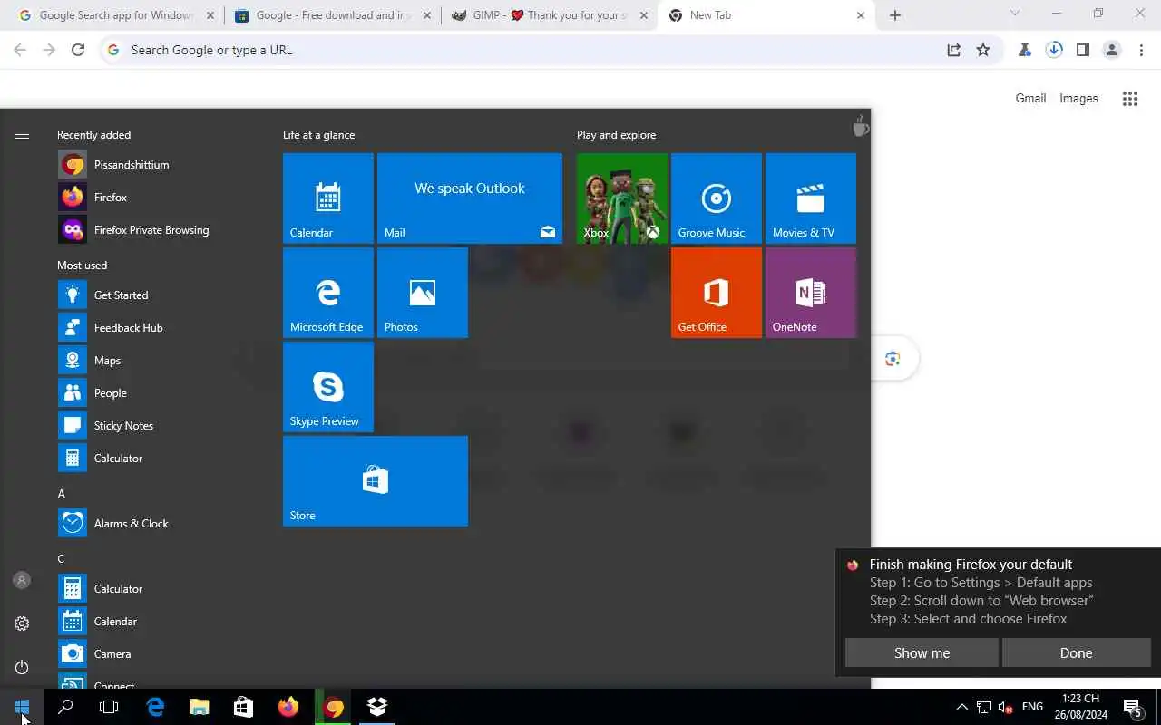The width and height of the screenshot is (1161, 725).
Task: Open the Mail tile
Action: tap(470, 198)
